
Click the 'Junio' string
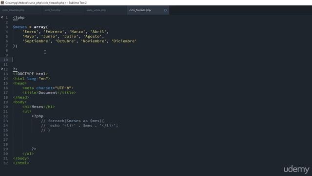pyautogui.click(x=49, y=36)
